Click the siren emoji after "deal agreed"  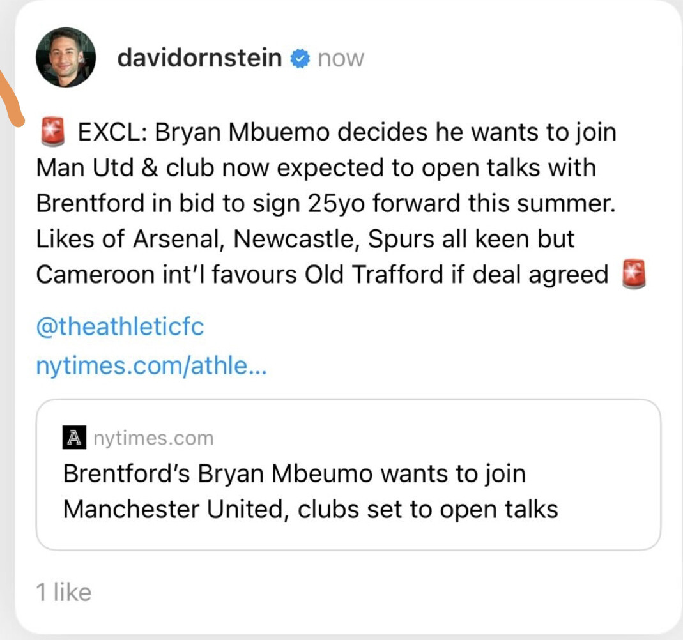(634, 274)
